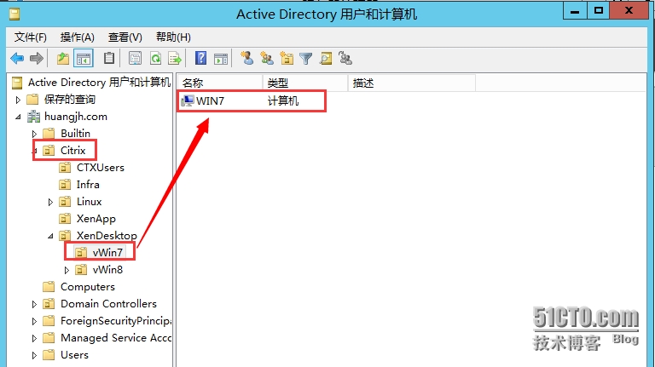
Task: Select the CTXUsers OU
Action: [101, 168]
